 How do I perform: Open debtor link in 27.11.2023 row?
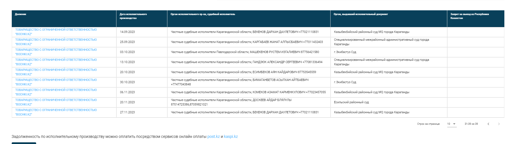(56, 112)
